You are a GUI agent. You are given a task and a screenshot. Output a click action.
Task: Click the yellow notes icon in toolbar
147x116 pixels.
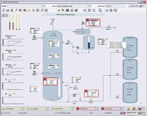pyautogui.click(x=42, y=10)
